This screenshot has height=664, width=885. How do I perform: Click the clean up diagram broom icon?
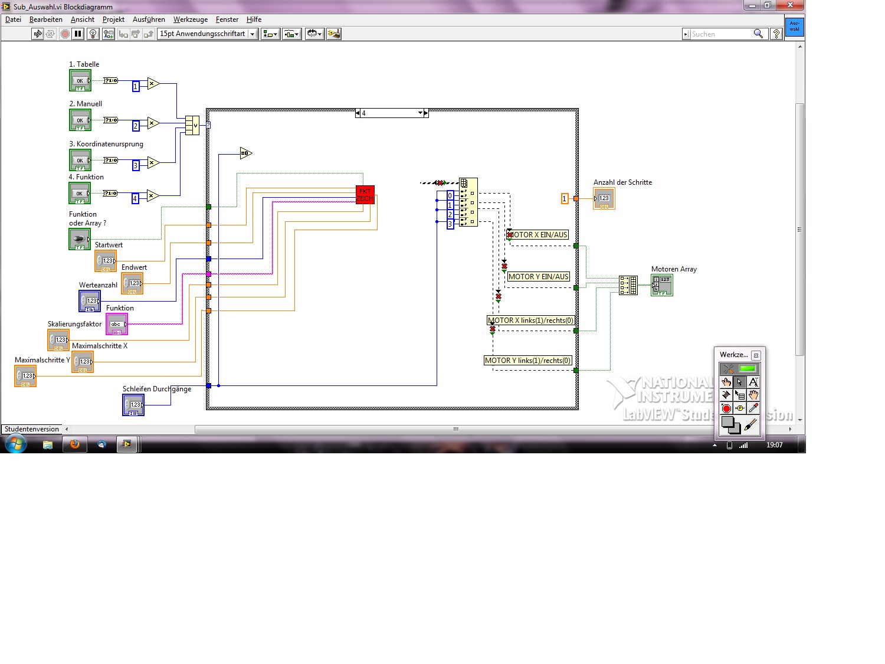(334, 34)
